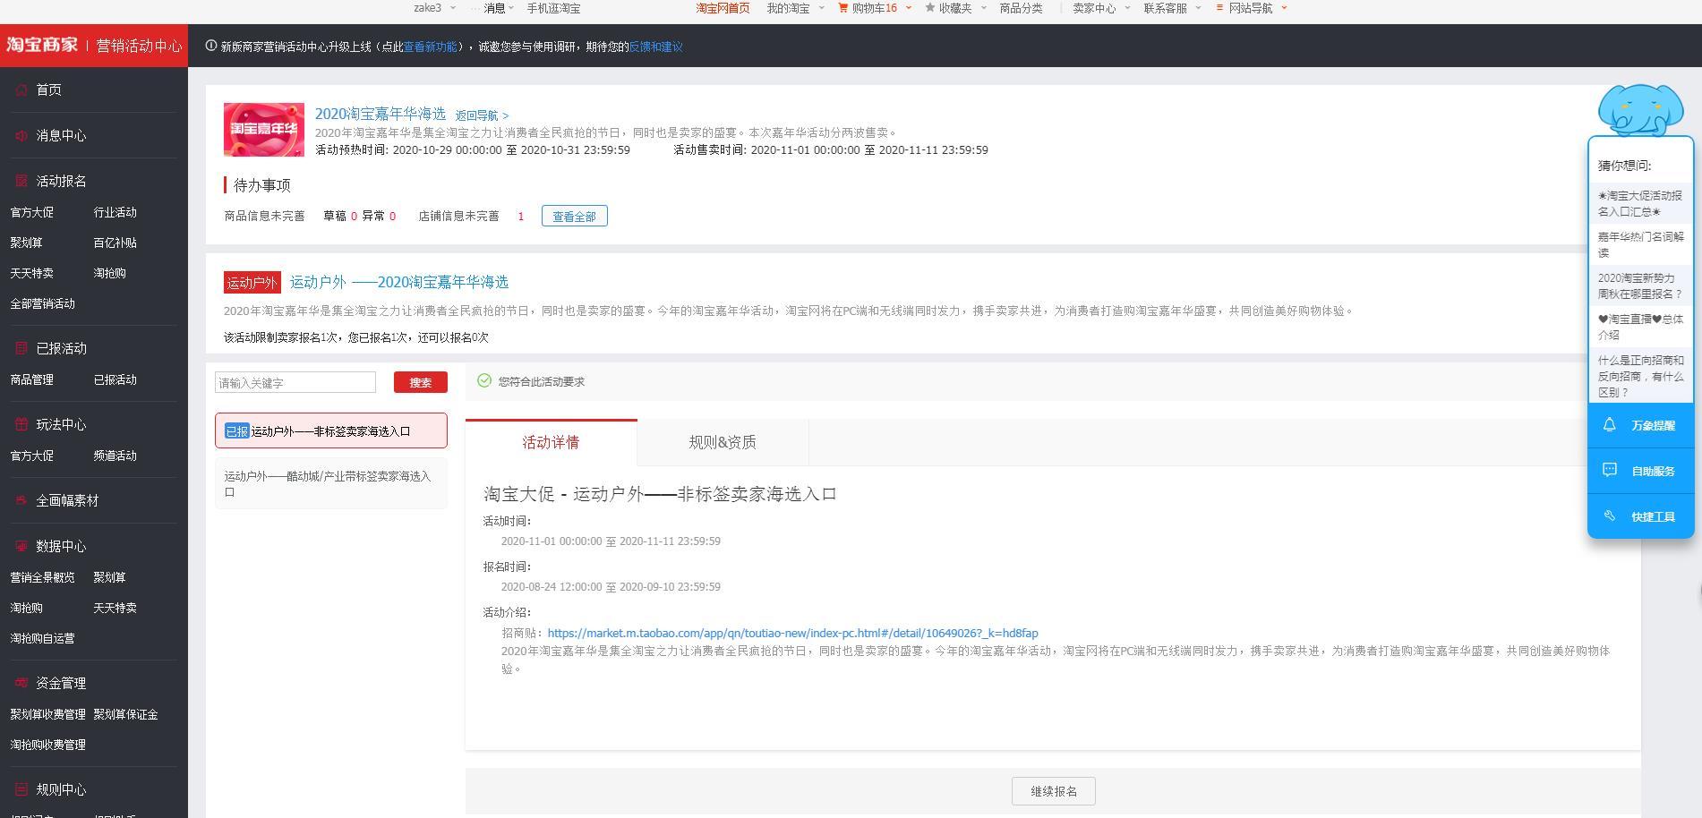Image resolution: width=1702 pixels, height=818 pixels.
Task: Click the 快捷工具 wrench icon
Action: tap(1609, 516)
